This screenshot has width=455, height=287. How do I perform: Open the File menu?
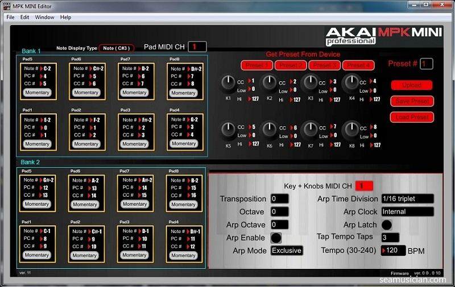pyautogui.click(x=10, y=17)
